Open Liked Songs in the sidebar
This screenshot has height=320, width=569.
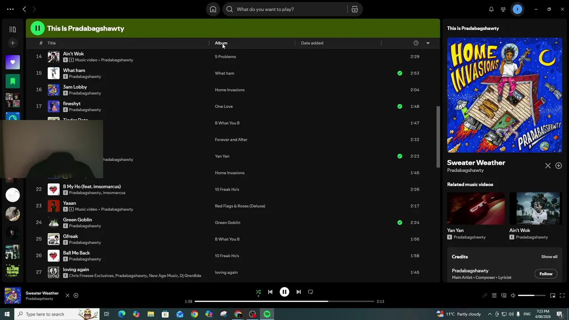[x=12, y=62]
